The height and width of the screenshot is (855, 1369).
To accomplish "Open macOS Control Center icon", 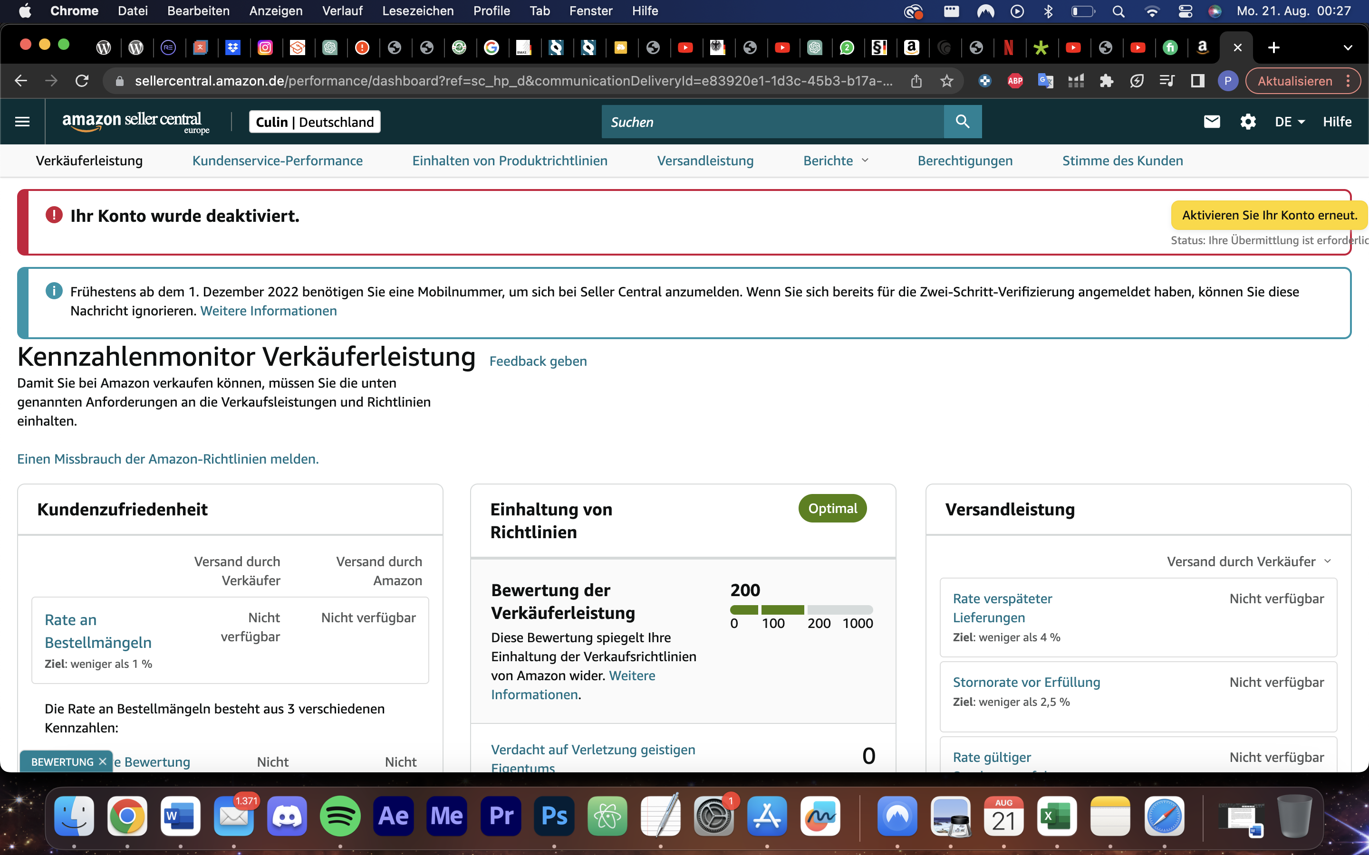I will point(1185,11).
